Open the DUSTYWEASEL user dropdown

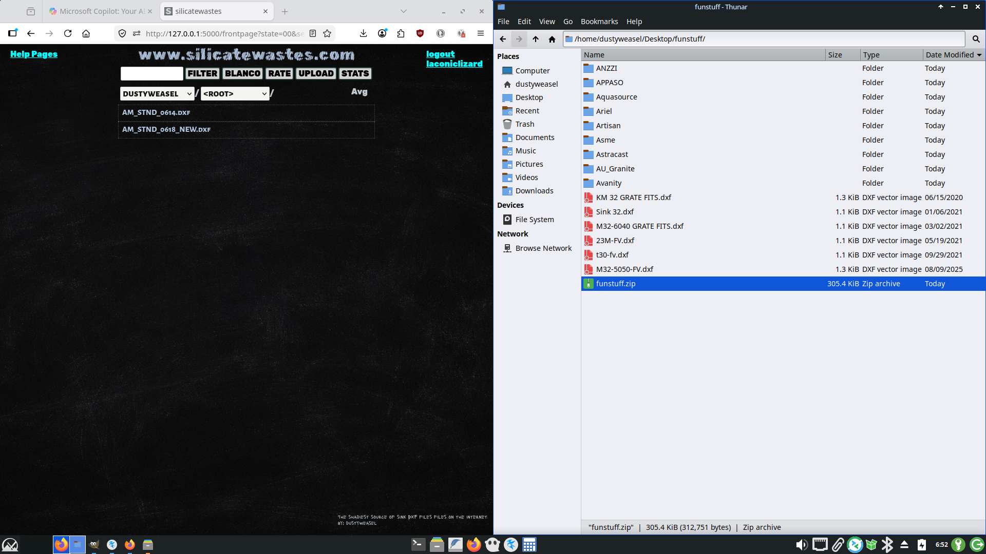pyautogui.click(x=157, y=93)
